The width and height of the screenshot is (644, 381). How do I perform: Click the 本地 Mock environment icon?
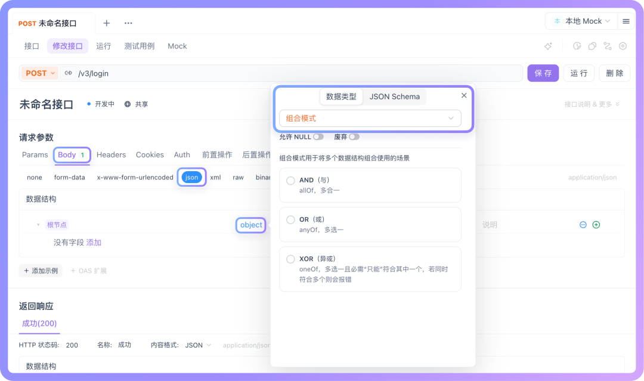pyautogui.click(x=557, y=21)
